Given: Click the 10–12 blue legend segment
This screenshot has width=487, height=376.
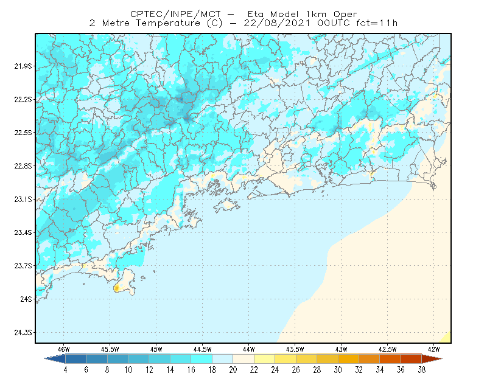Looking at the screenshot, I should [x=139, y=359].
